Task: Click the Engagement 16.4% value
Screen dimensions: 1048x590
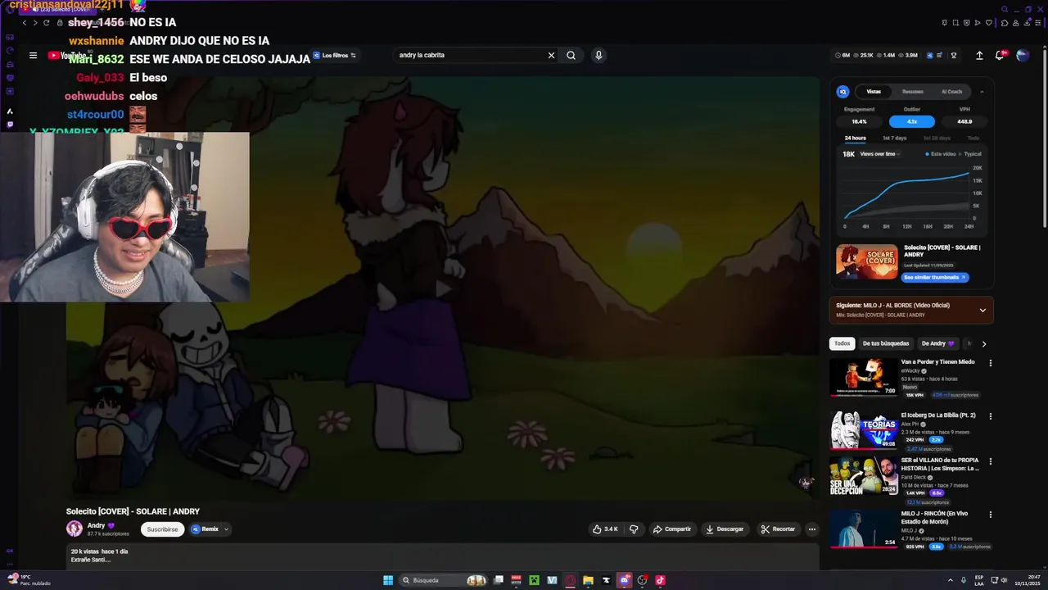Action: tap(859, 121)
